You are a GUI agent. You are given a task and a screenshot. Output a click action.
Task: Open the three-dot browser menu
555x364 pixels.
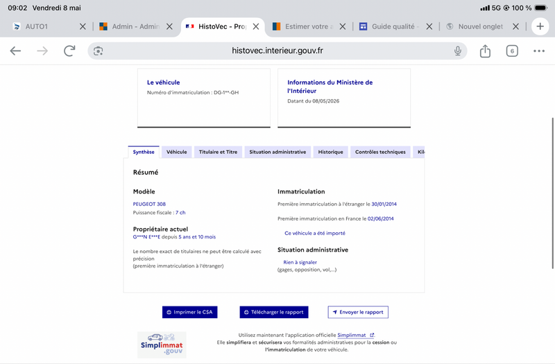(539, 51)
